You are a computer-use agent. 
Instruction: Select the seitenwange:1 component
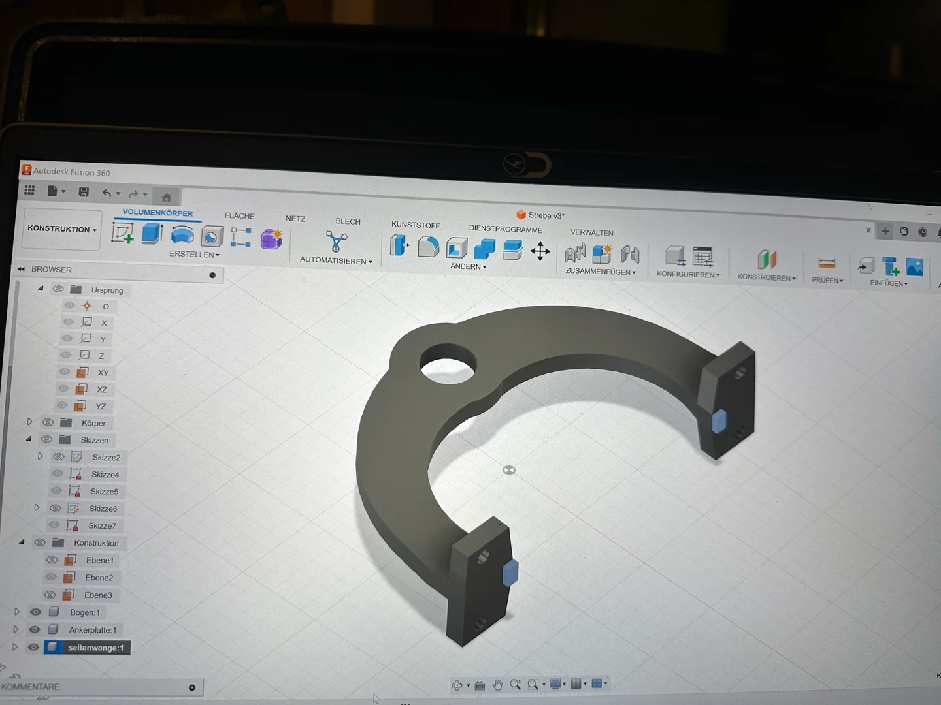(x=95, y=648)
